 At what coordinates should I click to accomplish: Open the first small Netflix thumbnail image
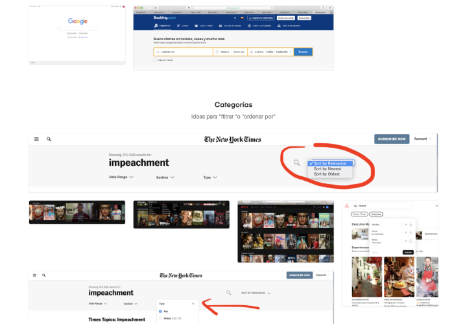point(77,213)
